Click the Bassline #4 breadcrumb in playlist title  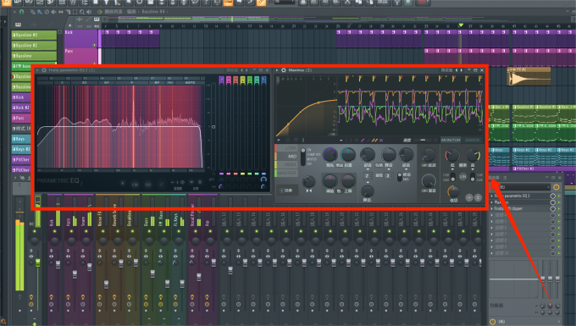[153, 12]
